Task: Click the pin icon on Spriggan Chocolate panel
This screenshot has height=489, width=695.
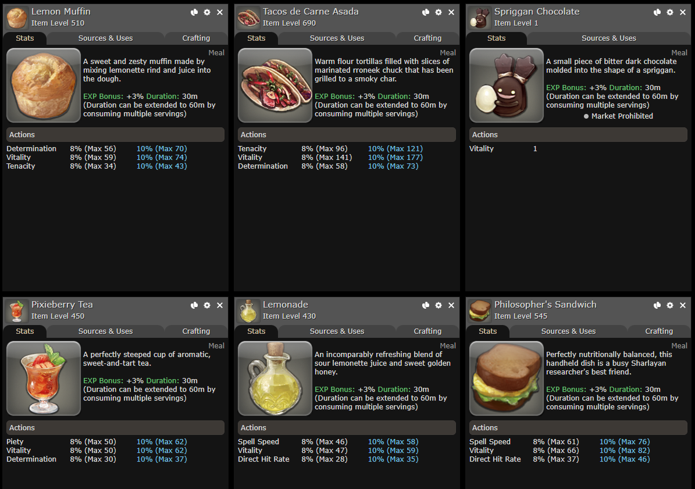Action: (x=657, y=12)
